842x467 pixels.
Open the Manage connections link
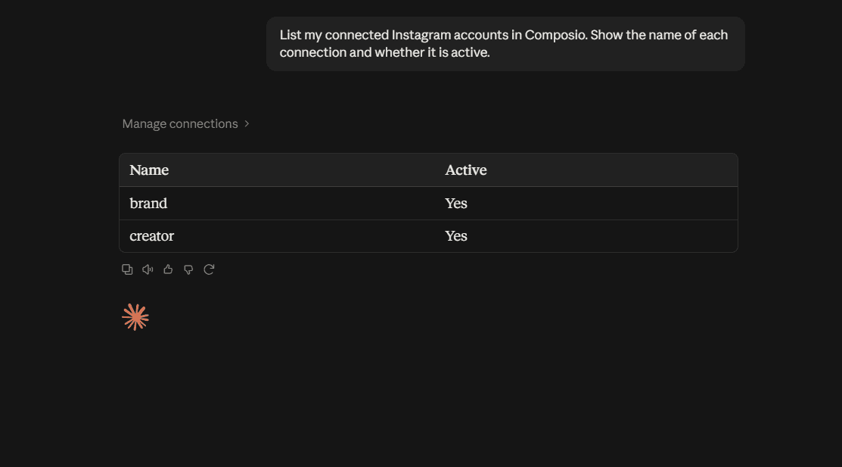click(x=180, y=123)
